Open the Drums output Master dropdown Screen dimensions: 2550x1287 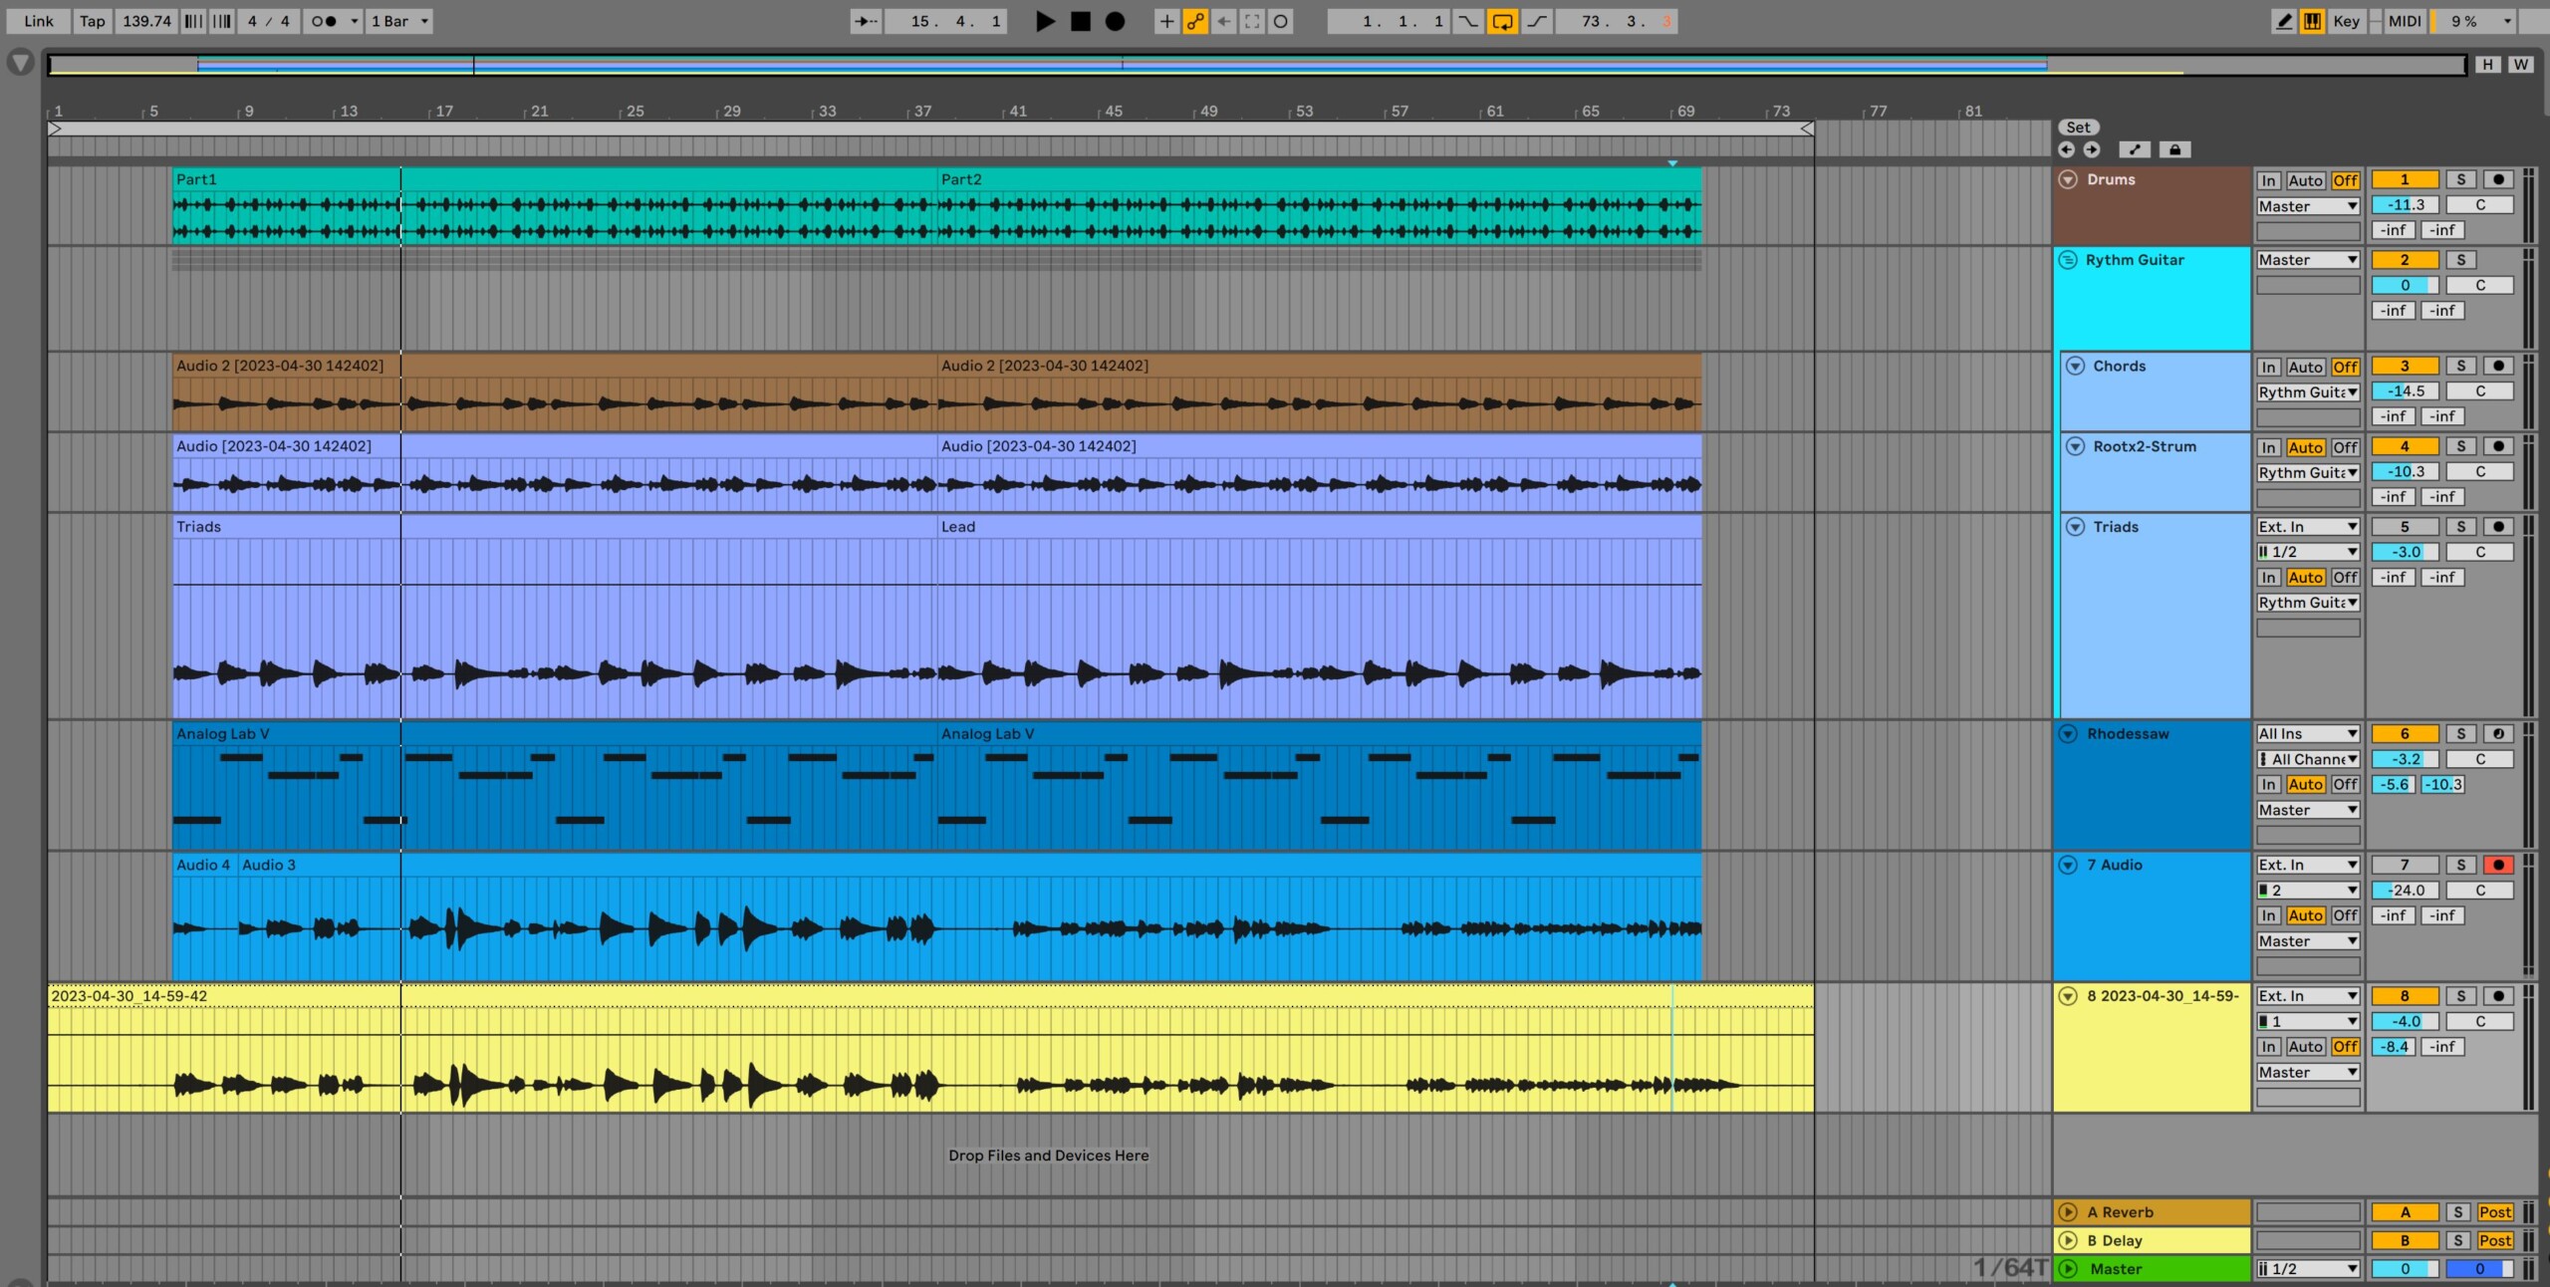click(2307, 206)
